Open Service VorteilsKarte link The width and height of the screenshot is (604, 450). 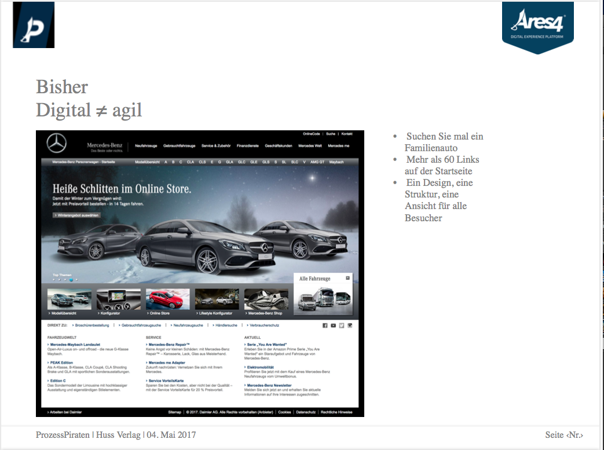166,381
